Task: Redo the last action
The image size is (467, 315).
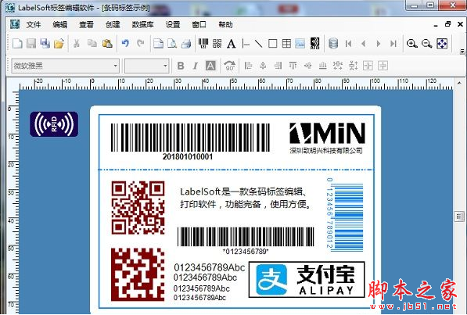Action: point(141,44)
